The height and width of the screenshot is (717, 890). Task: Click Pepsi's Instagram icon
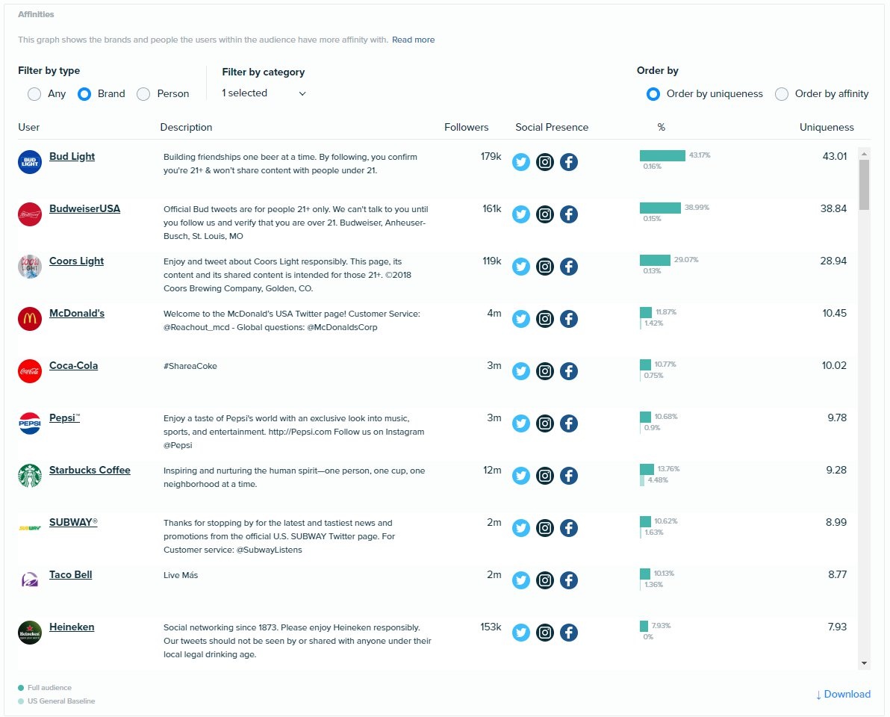pos(545,423)
